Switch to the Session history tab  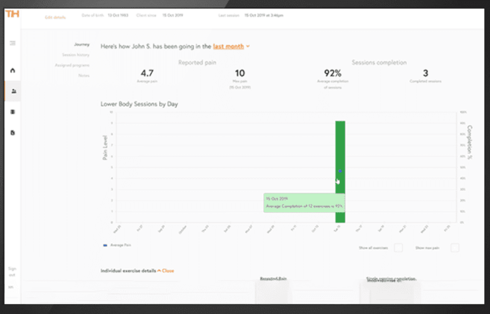[76, 54]
